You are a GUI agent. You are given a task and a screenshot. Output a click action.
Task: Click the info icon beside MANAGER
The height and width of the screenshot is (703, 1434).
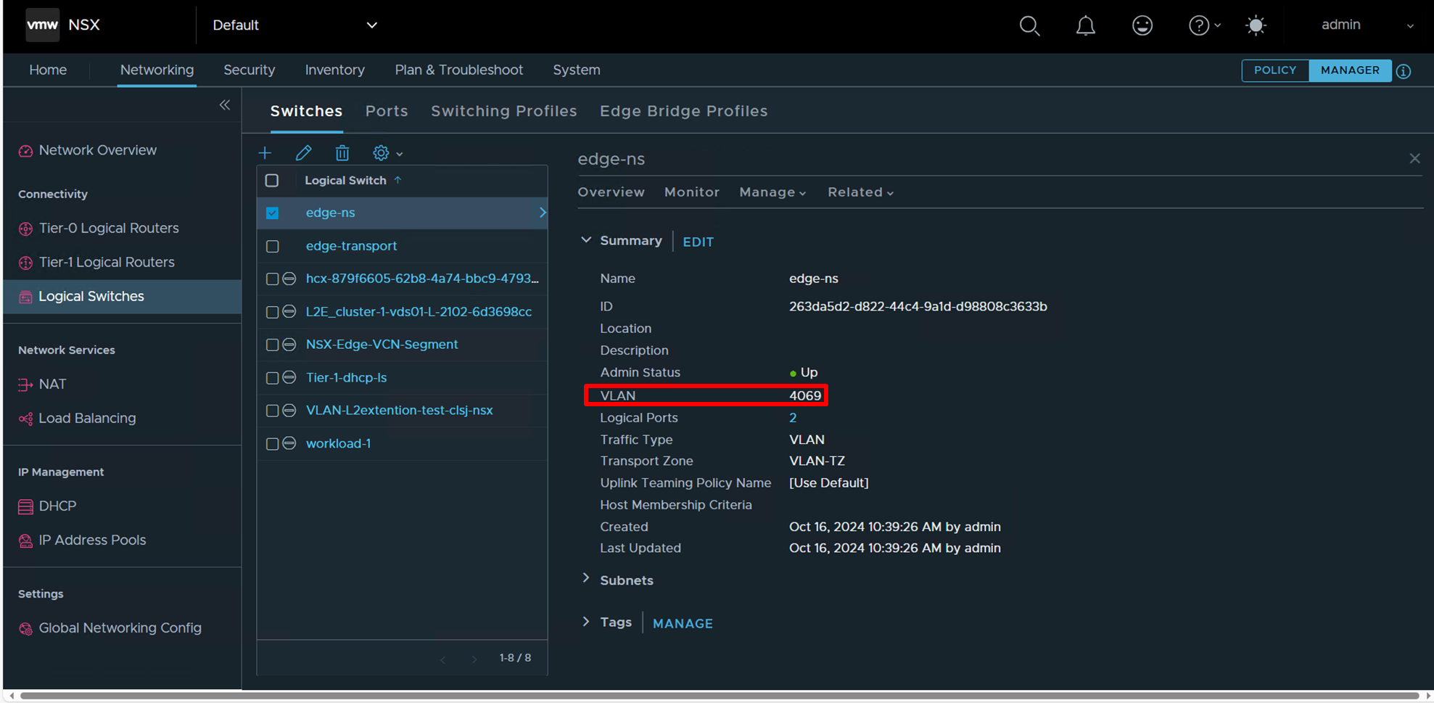[x=1404, y=71]
